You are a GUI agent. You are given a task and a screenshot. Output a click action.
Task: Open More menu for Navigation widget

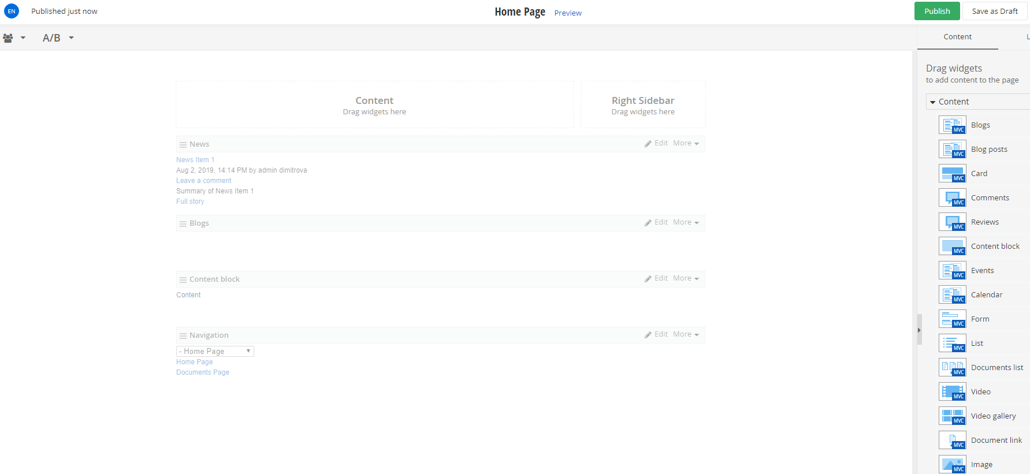coord(686,334)
